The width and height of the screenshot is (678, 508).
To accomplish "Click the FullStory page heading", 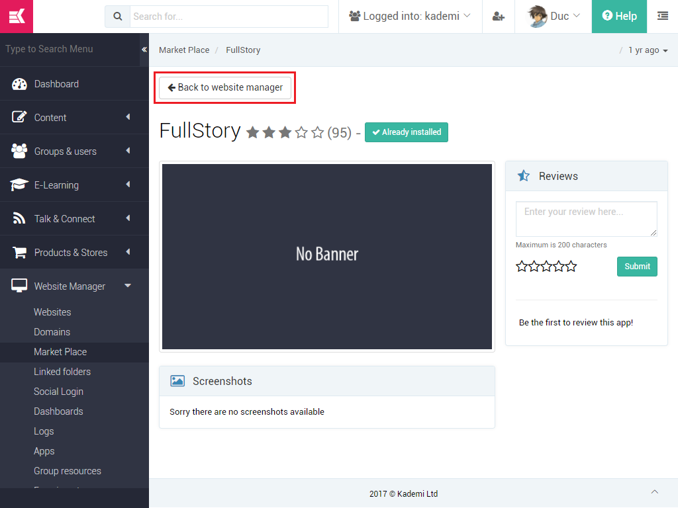I will click(x=200, y=130).
